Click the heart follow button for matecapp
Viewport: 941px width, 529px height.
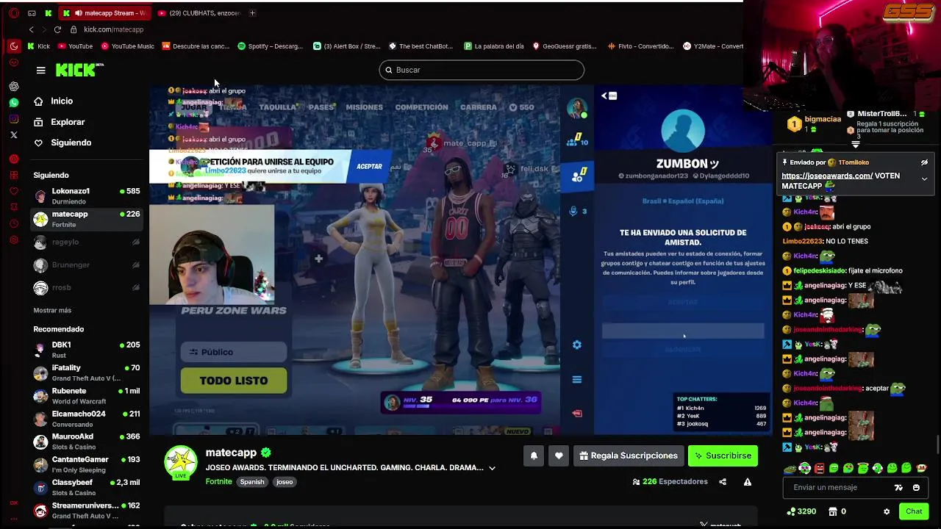[559, 456]
